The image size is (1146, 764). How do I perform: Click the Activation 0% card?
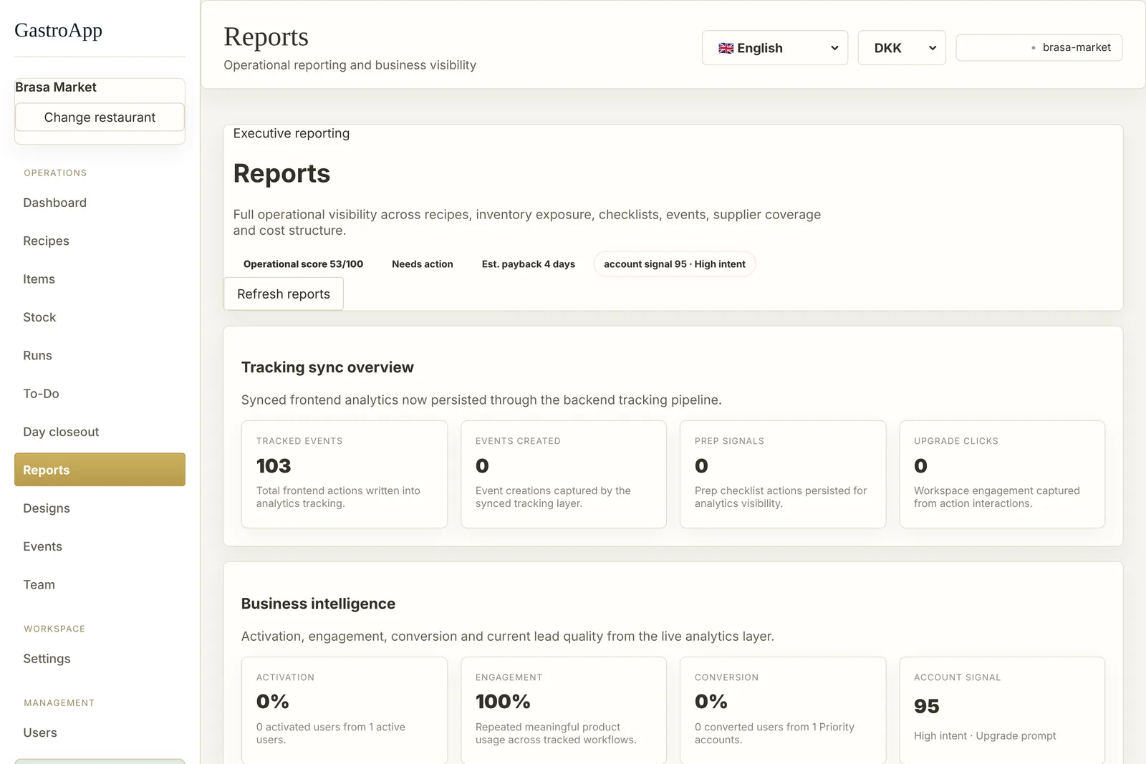[345, 710]
